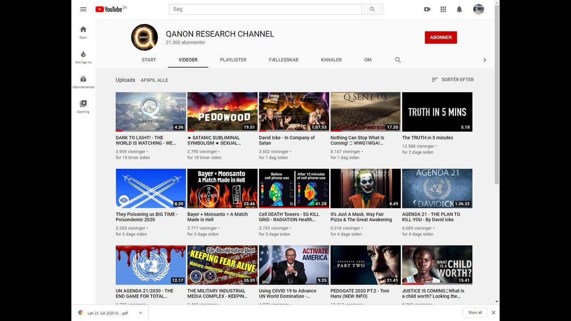
Task: Search within the channel using magnifier
Action: coord(398,60)
